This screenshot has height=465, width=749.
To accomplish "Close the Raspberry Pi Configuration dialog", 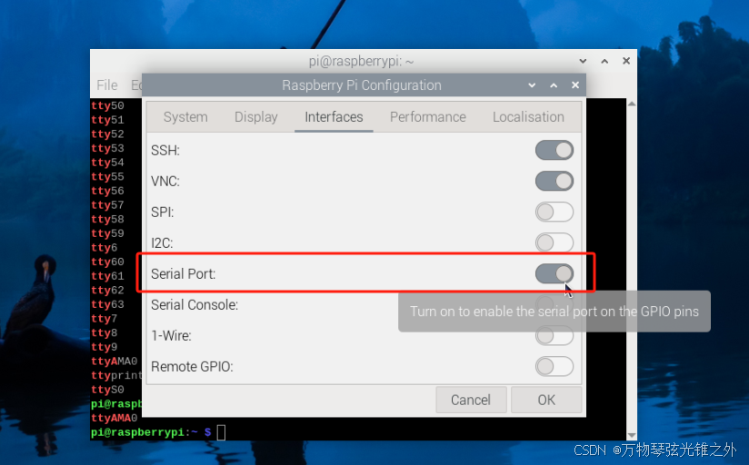I will (x=575, y=85).
